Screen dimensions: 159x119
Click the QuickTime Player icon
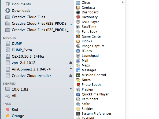[78, 94]
